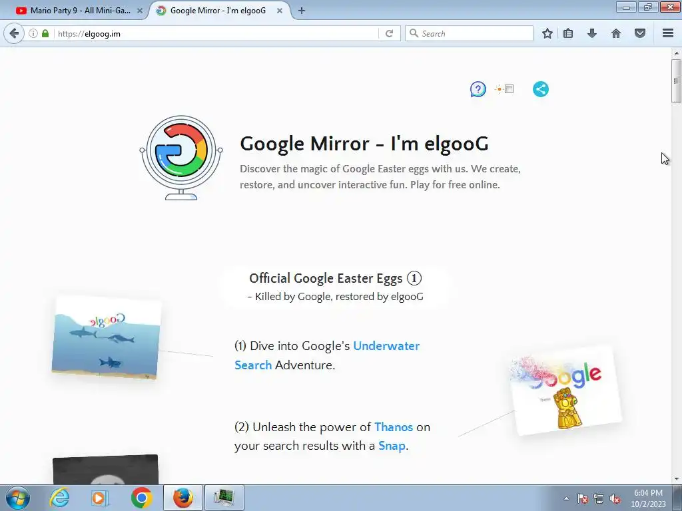Open the Firefox hamburger menu

coord(668,33)
